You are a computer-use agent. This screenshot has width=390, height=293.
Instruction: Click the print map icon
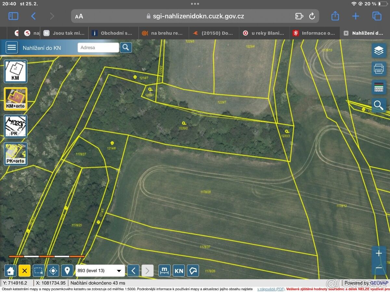(379, 69)
